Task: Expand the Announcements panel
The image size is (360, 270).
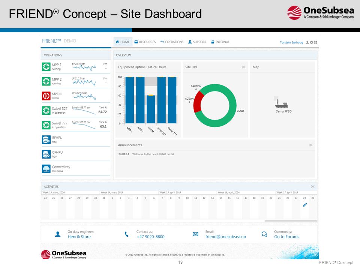Action: (x=310, y=145)
